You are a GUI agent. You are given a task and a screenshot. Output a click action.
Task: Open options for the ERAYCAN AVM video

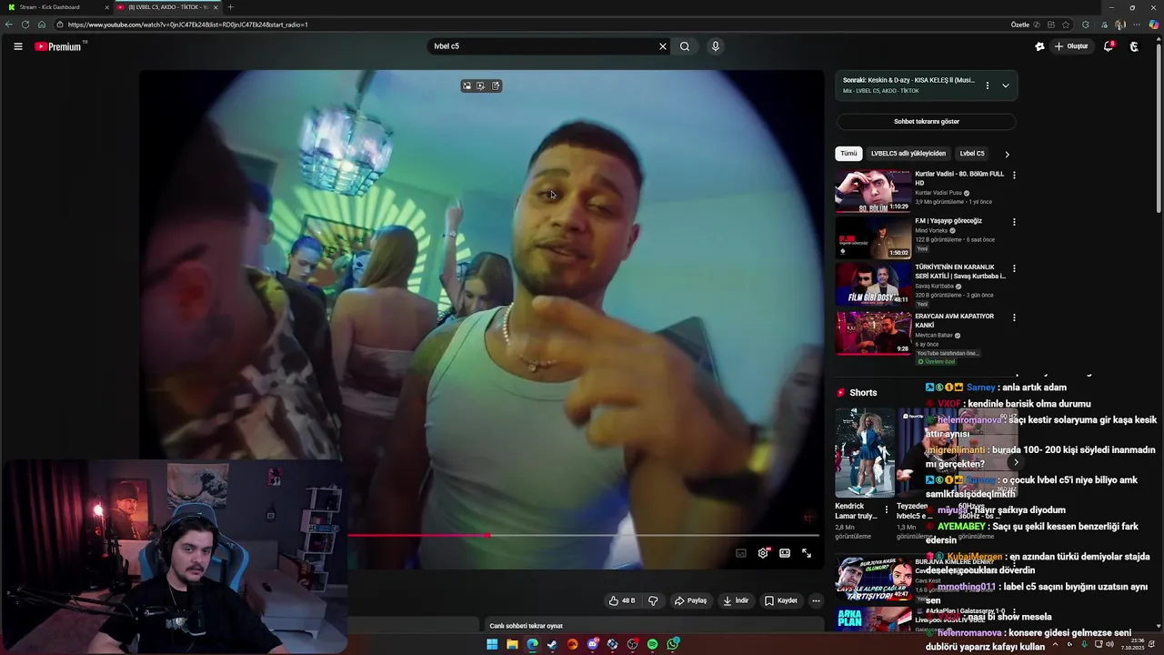coord(1014,317)
